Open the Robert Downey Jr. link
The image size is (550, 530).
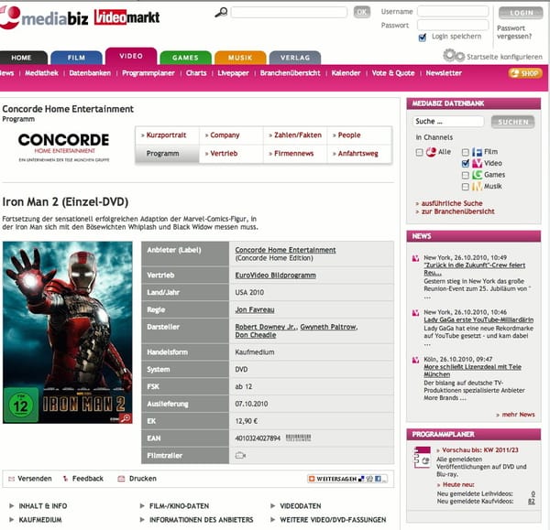pyautogui.click(x=266, y=327)
